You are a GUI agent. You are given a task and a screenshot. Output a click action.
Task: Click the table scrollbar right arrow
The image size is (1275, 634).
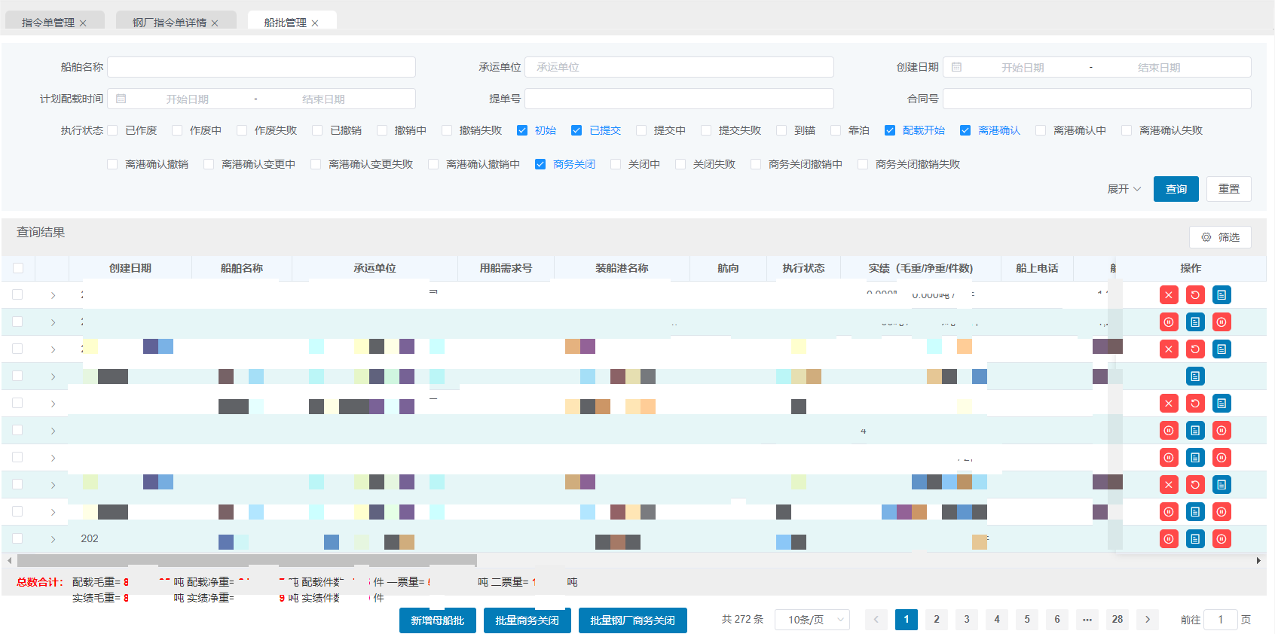pyautogui.click(x=1258, y=560)
